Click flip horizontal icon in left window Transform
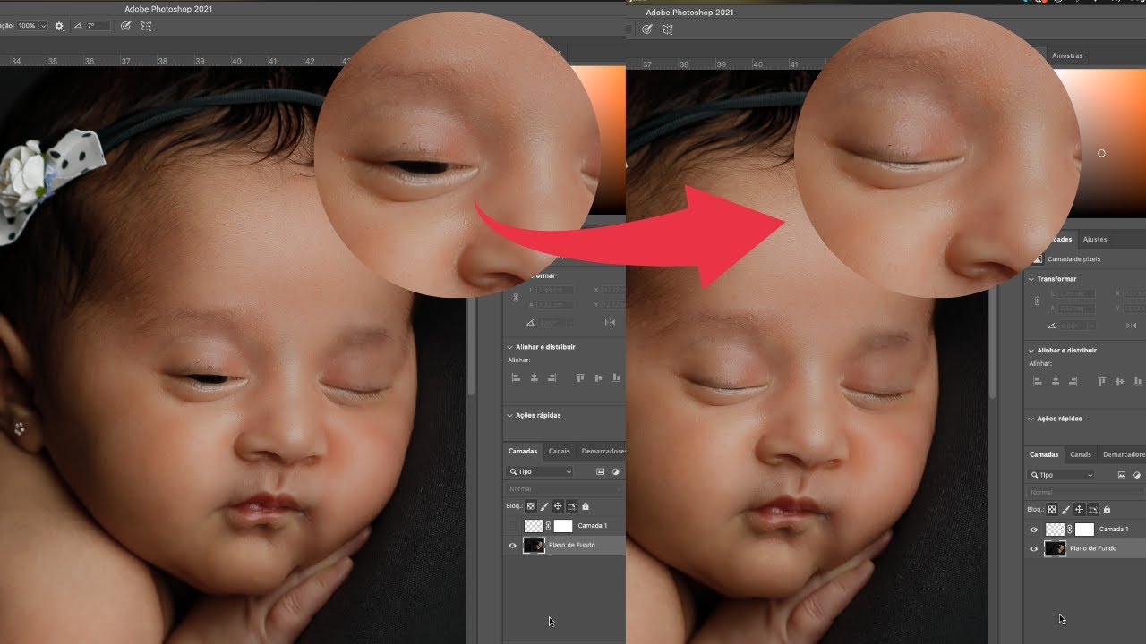Viewport: 1146px width, 644px height. point(610,322)
